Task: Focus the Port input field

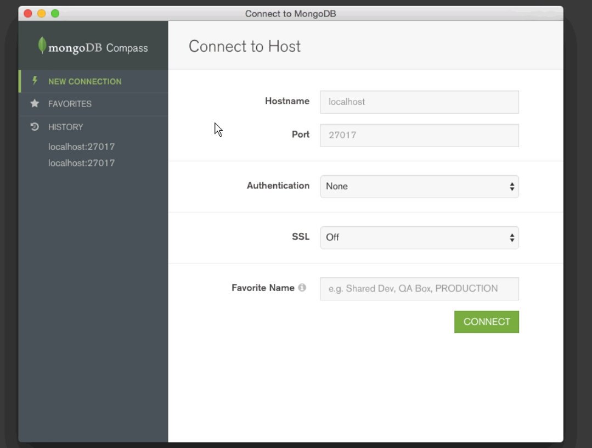Action: pyautogui.click(x=420, y=135)
